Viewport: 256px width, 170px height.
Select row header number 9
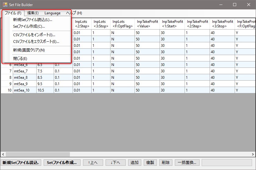7,84
